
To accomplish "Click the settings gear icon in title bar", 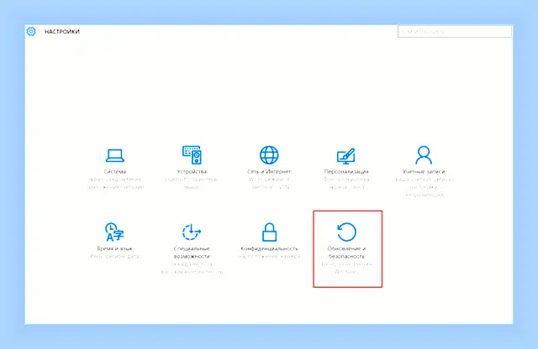I will pyautogui.click(x=31, y=32).
